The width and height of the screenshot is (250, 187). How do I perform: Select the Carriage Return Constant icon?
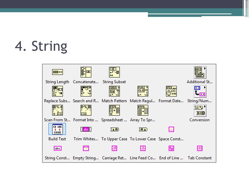(x=114, y=148)
